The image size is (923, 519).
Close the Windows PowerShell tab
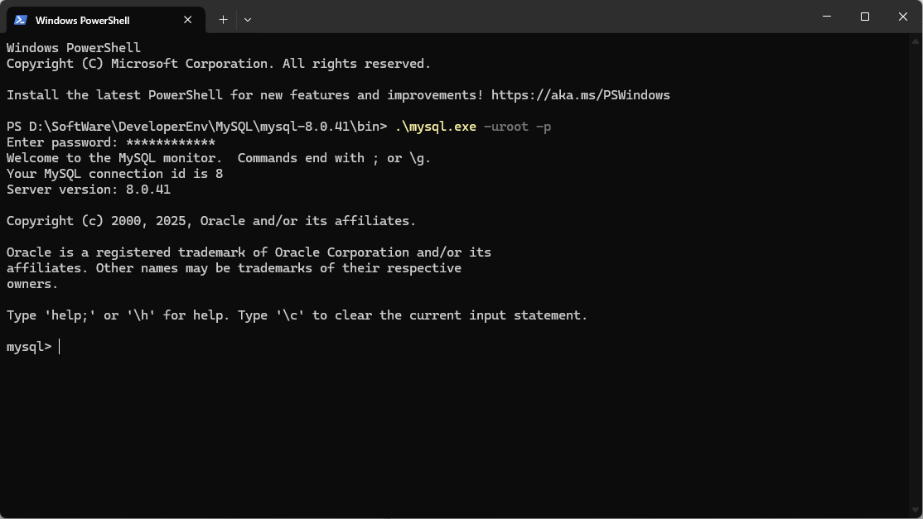tap(187, 19)
